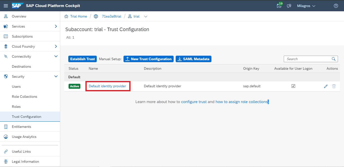Click into the Search input field
Image resolution: width=344 pixels, height=167 pixels.
307,59
